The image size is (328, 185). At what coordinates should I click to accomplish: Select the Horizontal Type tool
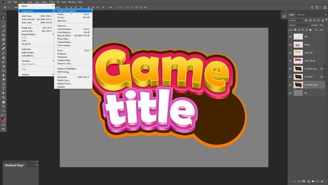pyautogui.click(x=4, y=88)
